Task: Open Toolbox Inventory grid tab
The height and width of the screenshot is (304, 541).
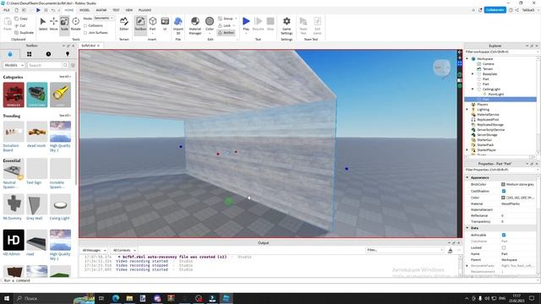Action: pos(29,54)
